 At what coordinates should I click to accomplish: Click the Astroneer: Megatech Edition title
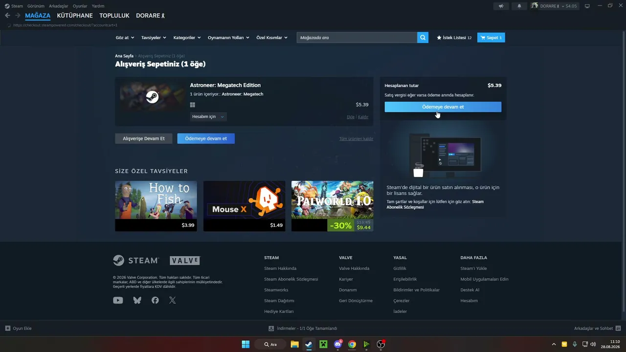point(225,85)
